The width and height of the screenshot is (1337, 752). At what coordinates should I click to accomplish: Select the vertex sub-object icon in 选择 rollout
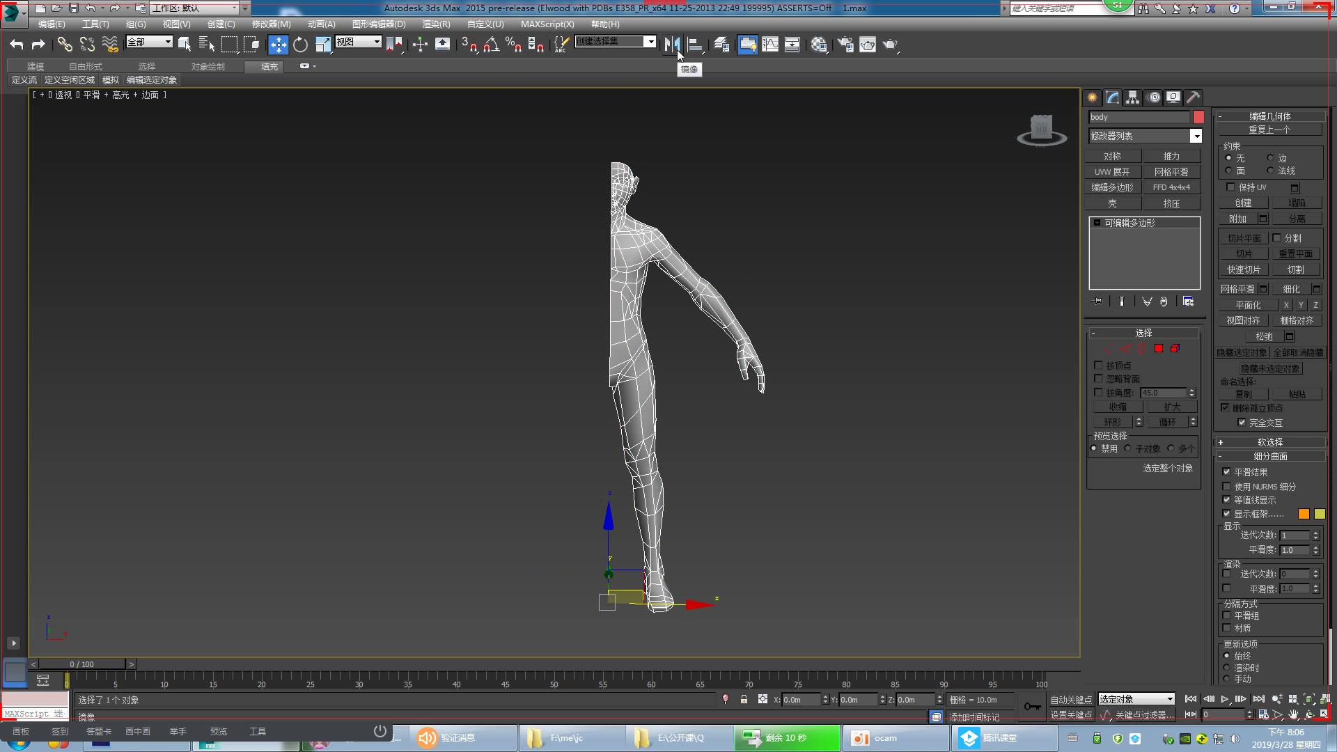1107,348
